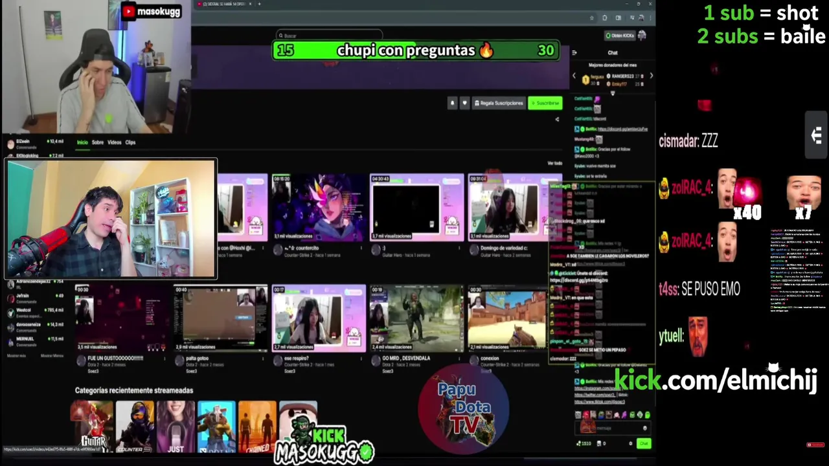
Task: Open the Chained category card
Action: 258,427
